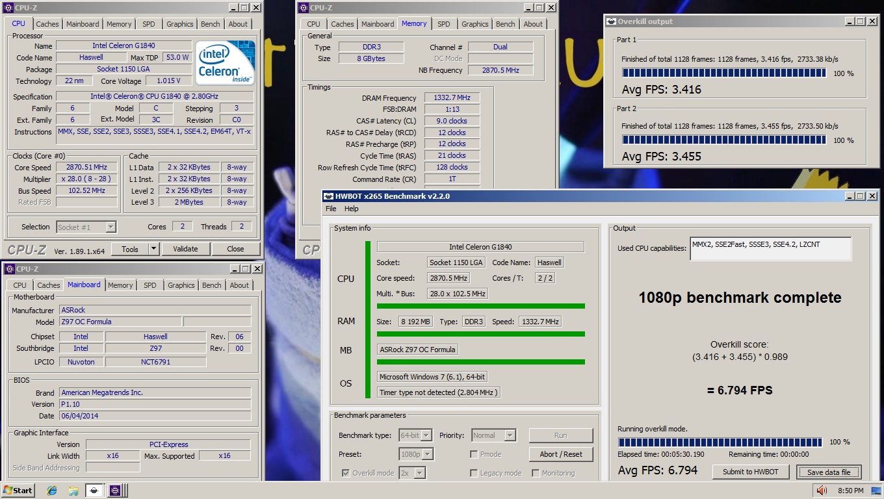The image size is (884, 499).
Task: Click the mainboard Model field Z97 OC Formula
Action: (120, 322)
